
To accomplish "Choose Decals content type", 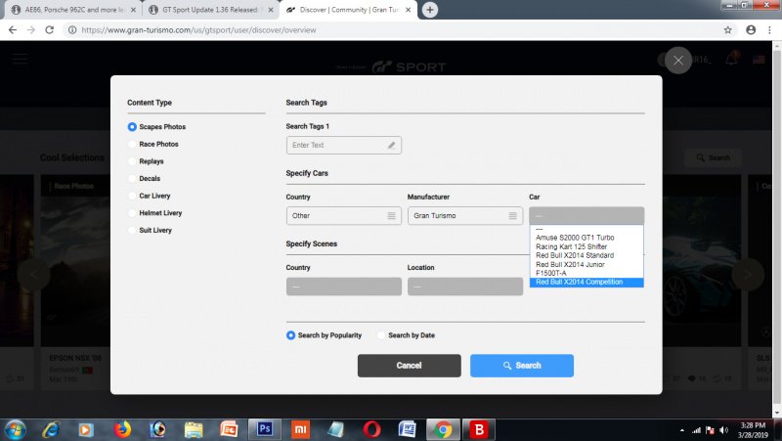I will point(144,179).
